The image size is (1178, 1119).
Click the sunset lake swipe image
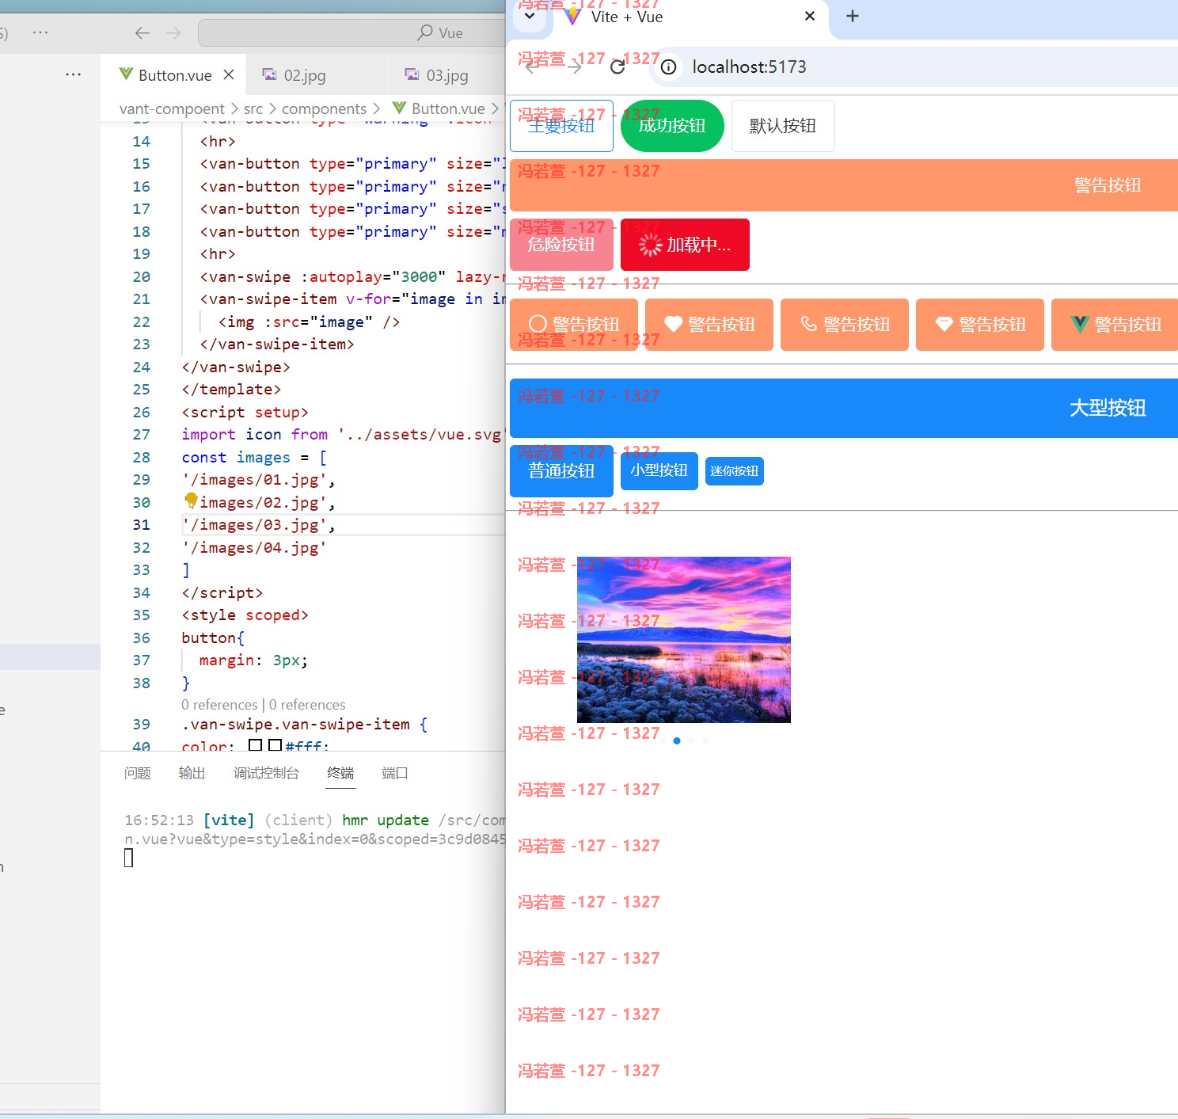point(684,640)
